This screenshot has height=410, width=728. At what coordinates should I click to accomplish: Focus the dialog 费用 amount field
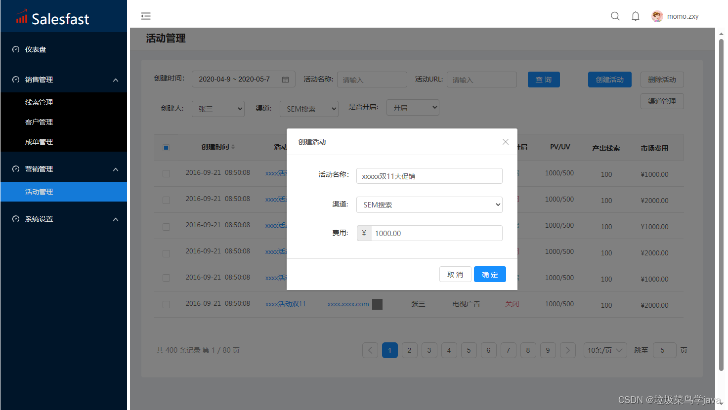436,233
